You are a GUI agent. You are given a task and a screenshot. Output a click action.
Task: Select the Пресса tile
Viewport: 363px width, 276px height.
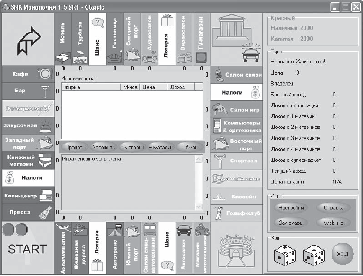[x=28, y=213]
